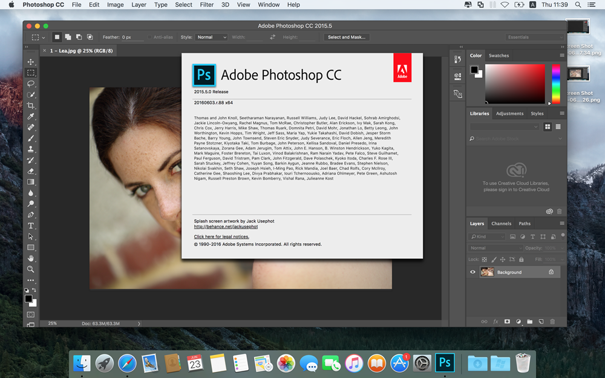605x378 pixels.
Task: Open the History panel icon
Action: tap(457, 59)
